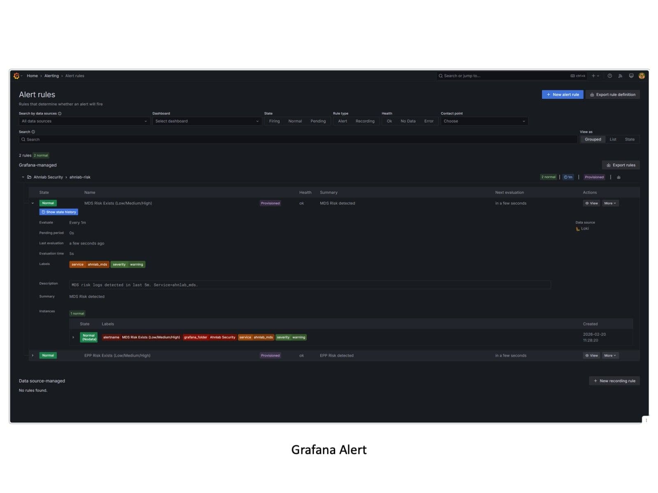Open the plus add-new dropdown in top bar
The width and height of the screenshot is (658, 493).
click(595, 76)
